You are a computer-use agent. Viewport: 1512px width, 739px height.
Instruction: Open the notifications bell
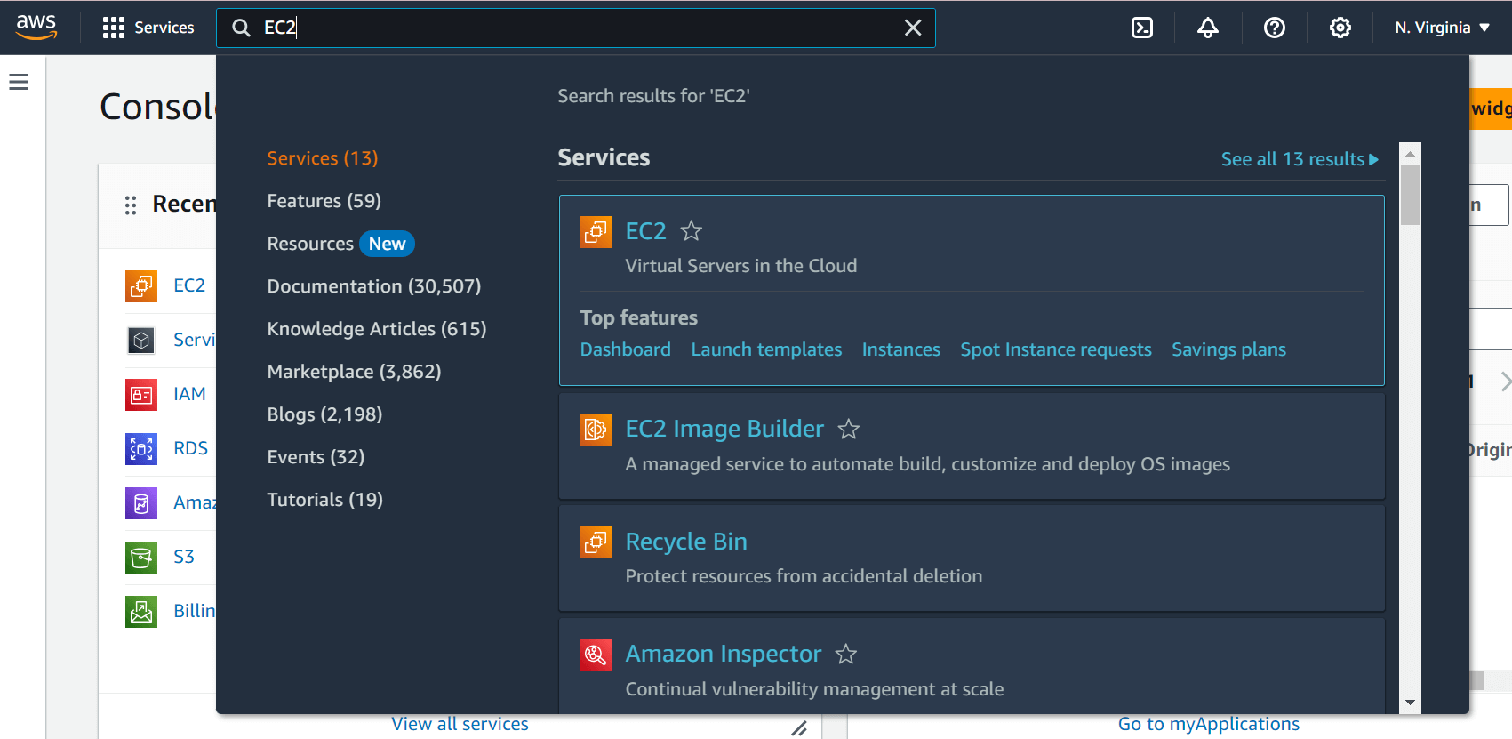1207,28
